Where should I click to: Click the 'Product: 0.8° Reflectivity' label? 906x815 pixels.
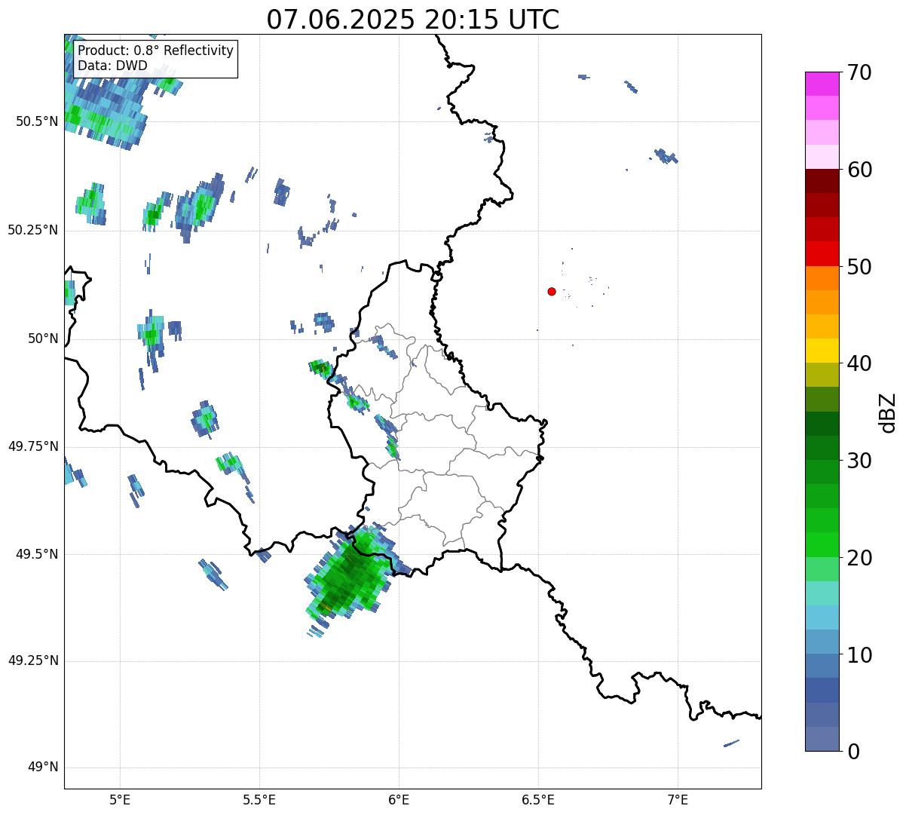click(156, 51)
